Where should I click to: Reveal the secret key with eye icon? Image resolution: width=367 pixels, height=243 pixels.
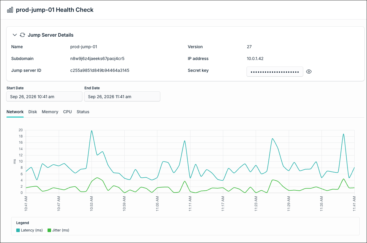309,72
